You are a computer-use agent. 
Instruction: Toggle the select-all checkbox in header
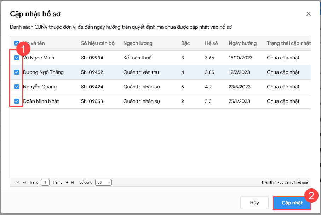17,43
